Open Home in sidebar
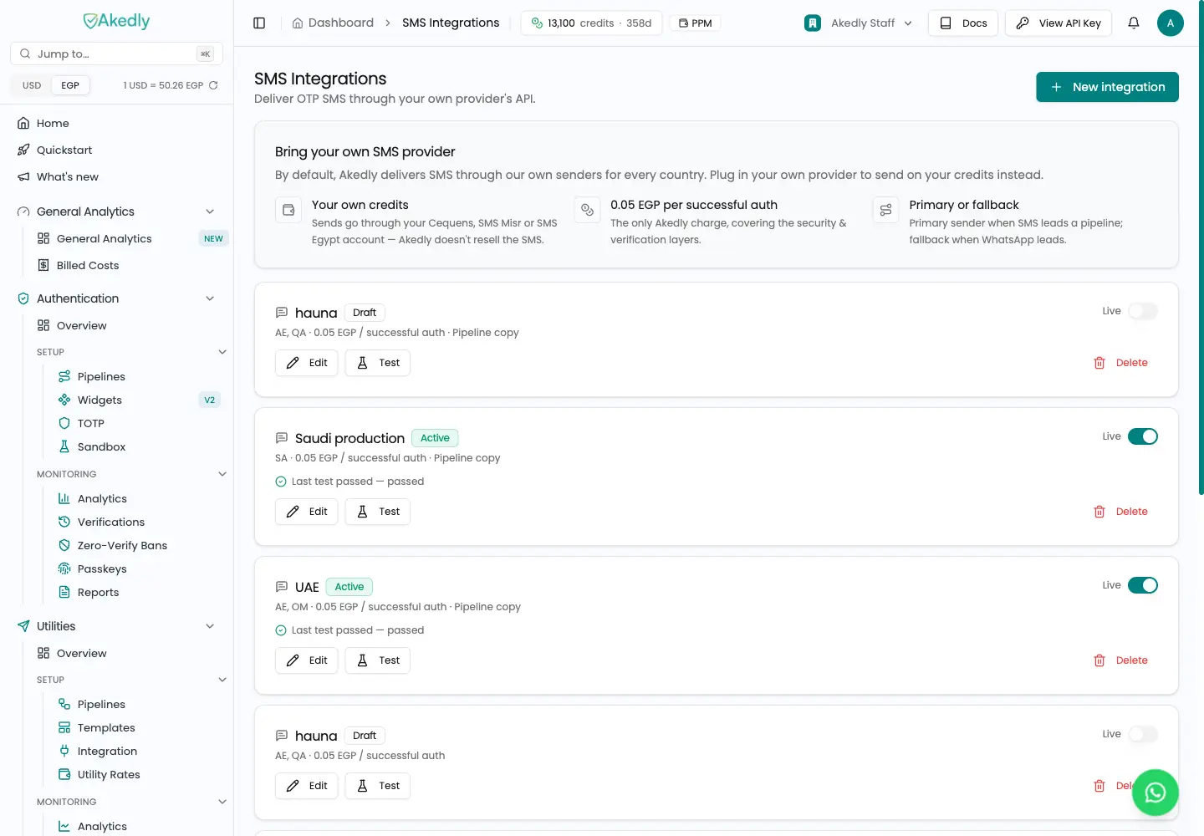The image size is (1204, 836). pos(117,123)
